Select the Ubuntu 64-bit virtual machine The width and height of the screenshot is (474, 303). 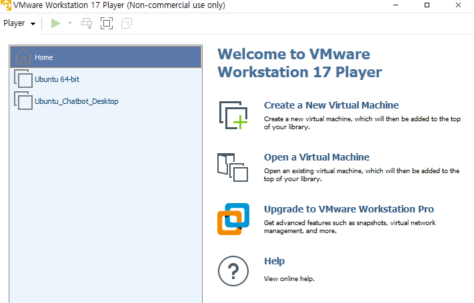[x=106, y=79]
